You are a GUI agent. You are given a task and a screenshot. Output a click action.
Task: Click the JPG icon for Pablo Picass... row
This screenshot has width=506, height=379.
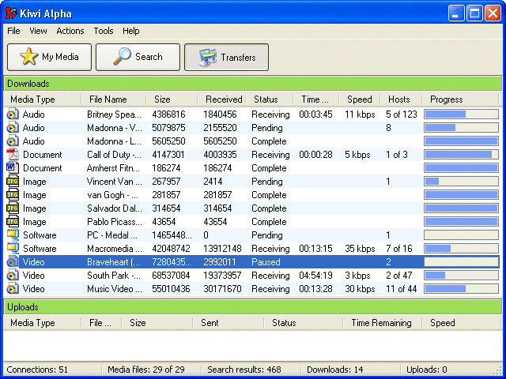[13, 222]
